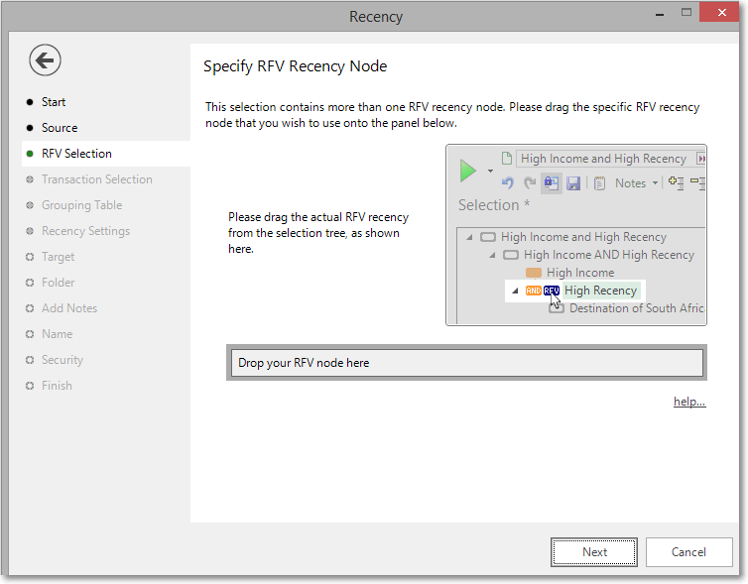Click the 'Drop your RFV node here' panel

pos(466,363)
